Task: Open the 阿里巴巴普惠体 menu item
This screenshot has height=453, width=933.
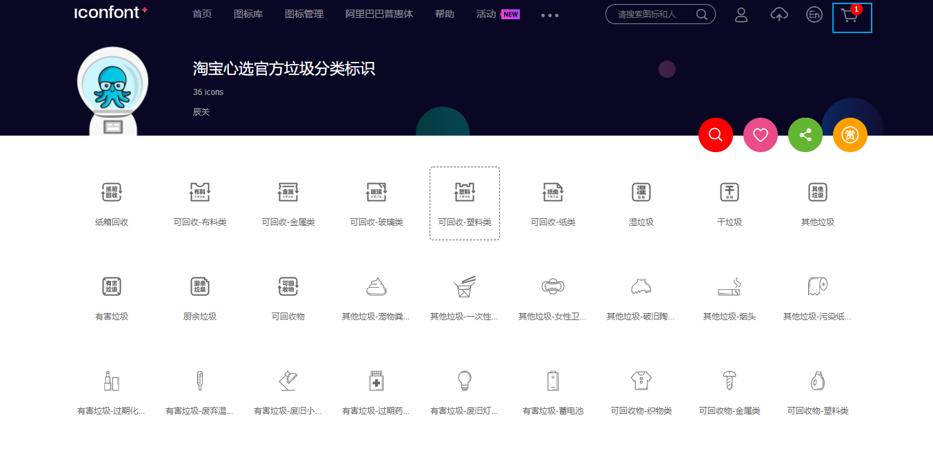Action: click(x=379, y=14)
